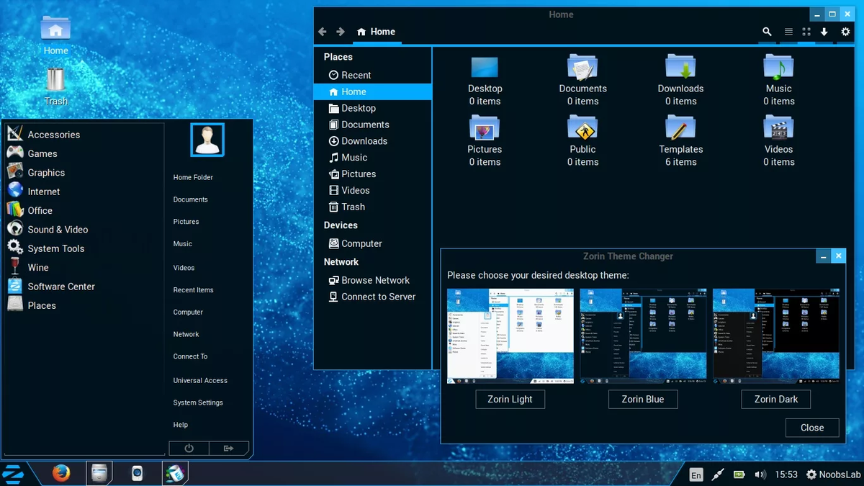
Task: Open Wine category in start menu
Action: click(85, 267)
